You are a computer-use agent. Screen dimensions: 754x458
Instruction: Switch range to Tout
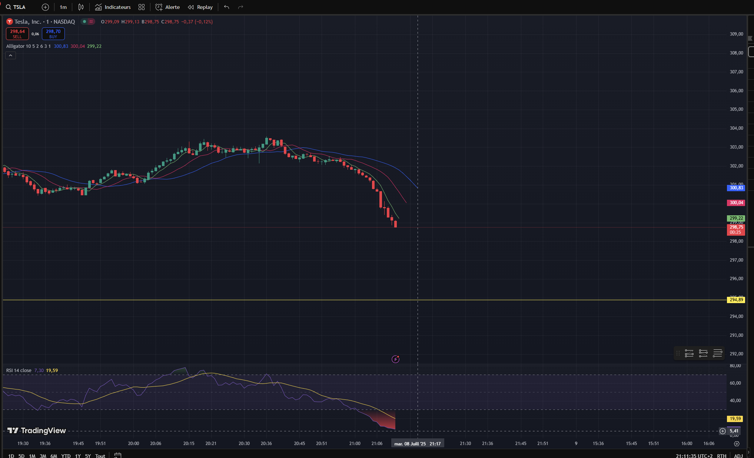pos(100,456)
